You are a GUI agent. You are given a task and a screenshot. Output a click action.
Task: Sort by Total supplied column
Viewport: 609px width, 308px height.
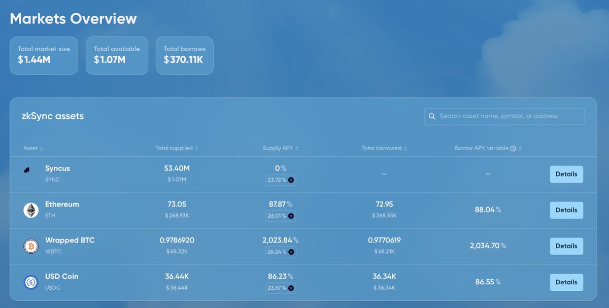pos(177,148)
